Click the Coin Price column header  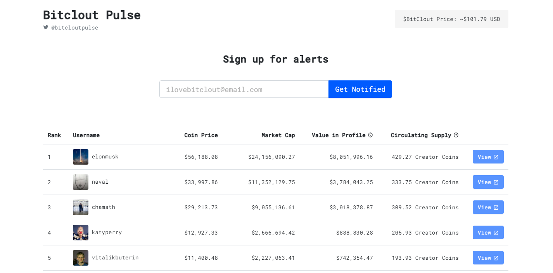[x=201, y=135]
